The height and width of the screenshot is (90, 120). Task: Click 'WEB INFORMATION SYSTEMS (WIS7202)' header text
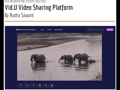pyautogui.click(x=25, y=1)
